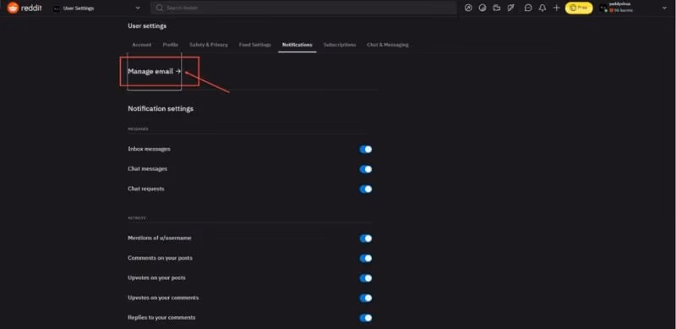Open the User Settings navigation dropdown
Image resolution: width=676 pixels, height=329 pixels.
(96, 8)
